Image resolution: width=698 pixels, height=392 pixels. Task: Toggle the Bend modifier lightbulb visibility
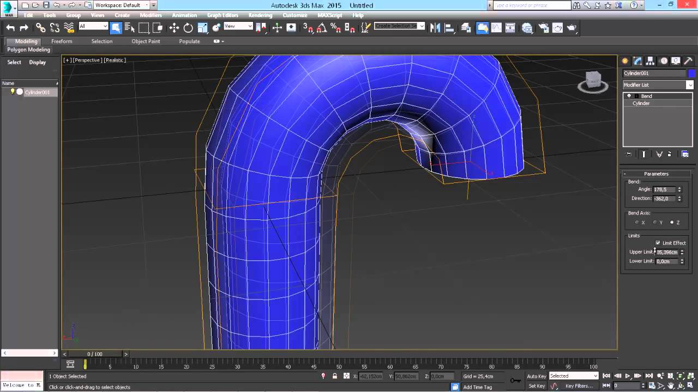tap(629, 96)
